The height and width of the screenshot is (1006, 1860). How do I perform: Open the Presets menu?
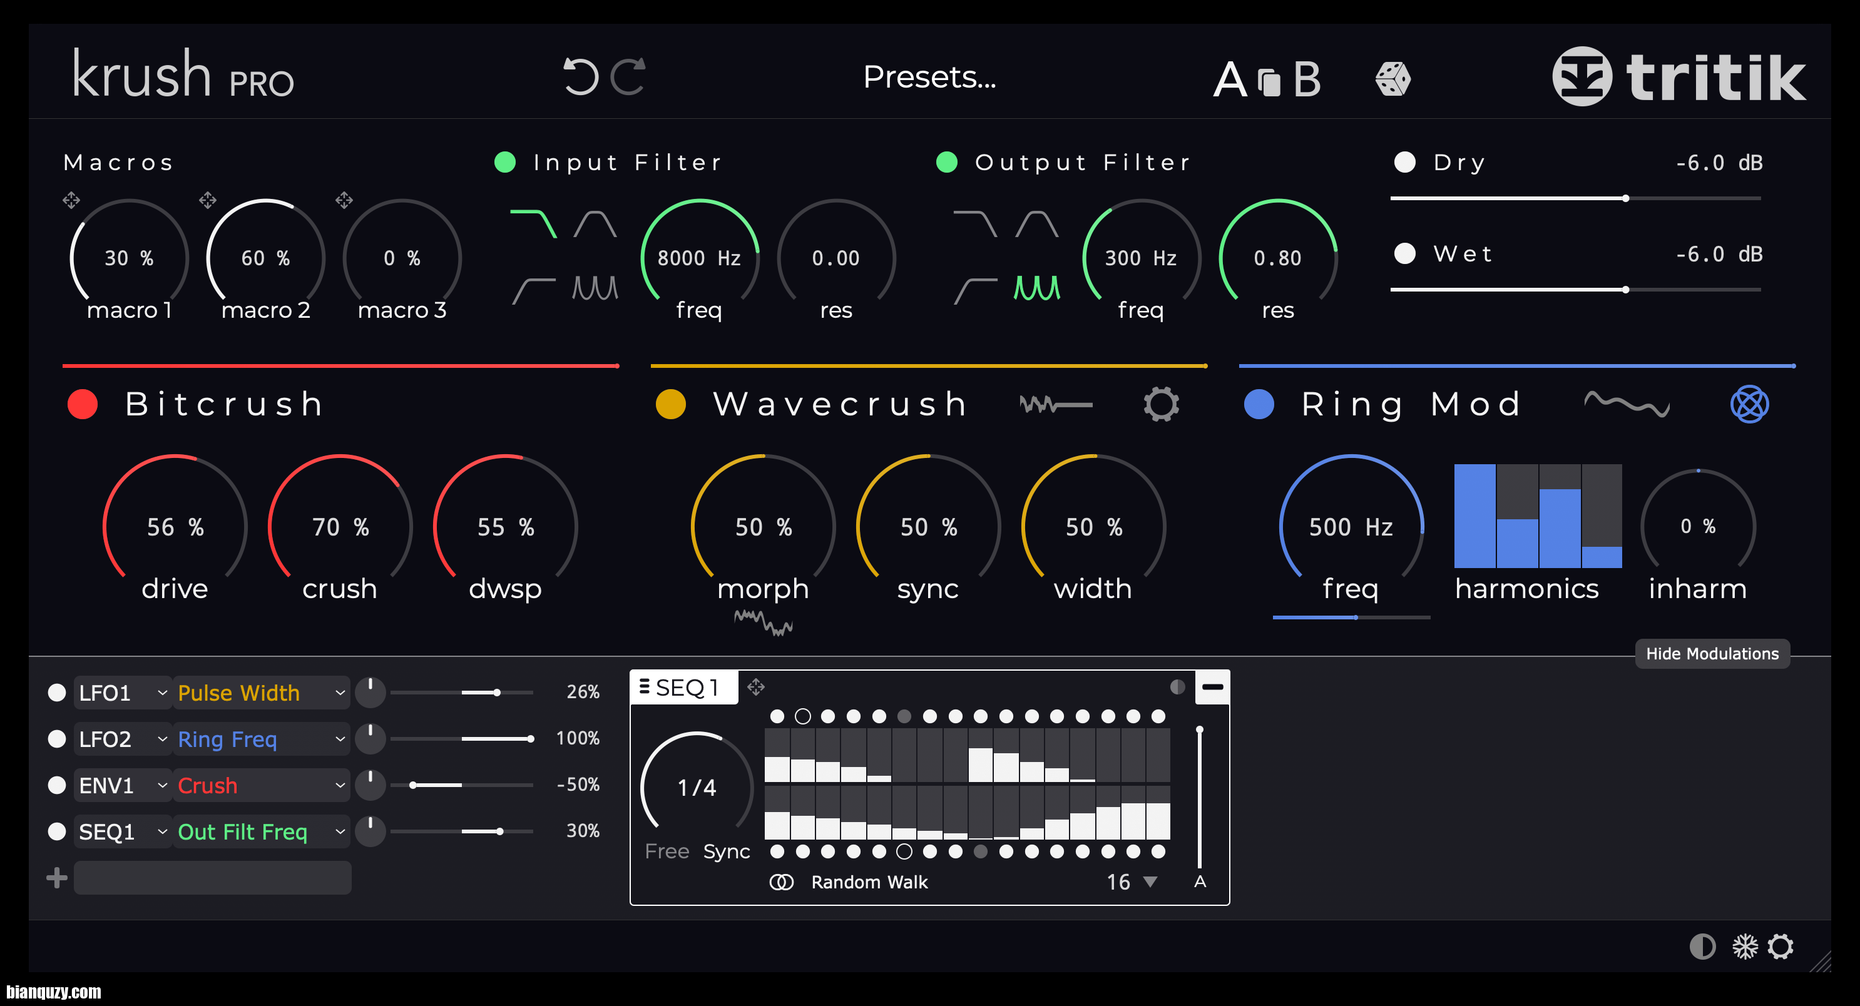(929, 76)
